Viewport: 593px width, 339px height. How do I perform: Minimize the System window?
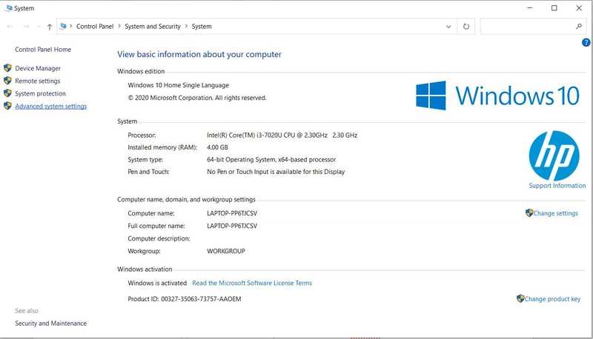tap(530, 8)
